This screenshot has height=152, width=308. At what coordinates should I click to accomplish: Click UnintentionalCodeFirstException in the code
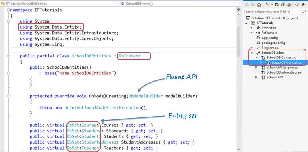[102, 108]
